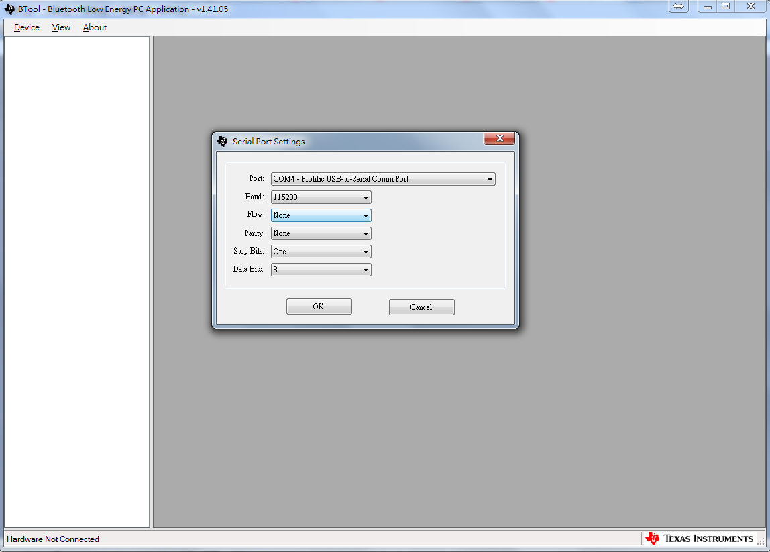Click the 'Stop Bits:' label
The image size is (770, 552).
coord(249,251)
